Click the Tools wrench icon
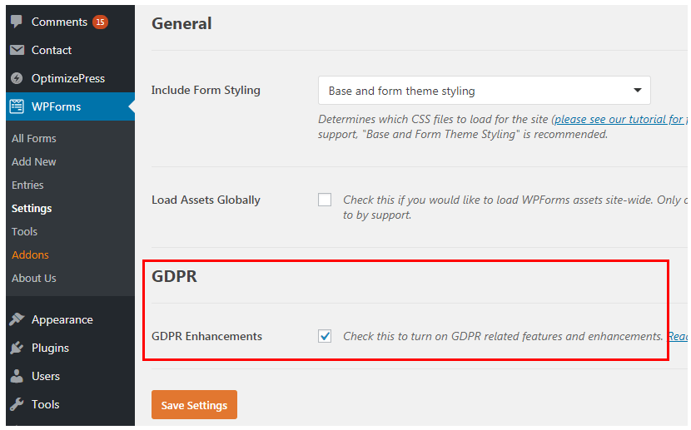 pyautogui.click(x=17, y=404)
